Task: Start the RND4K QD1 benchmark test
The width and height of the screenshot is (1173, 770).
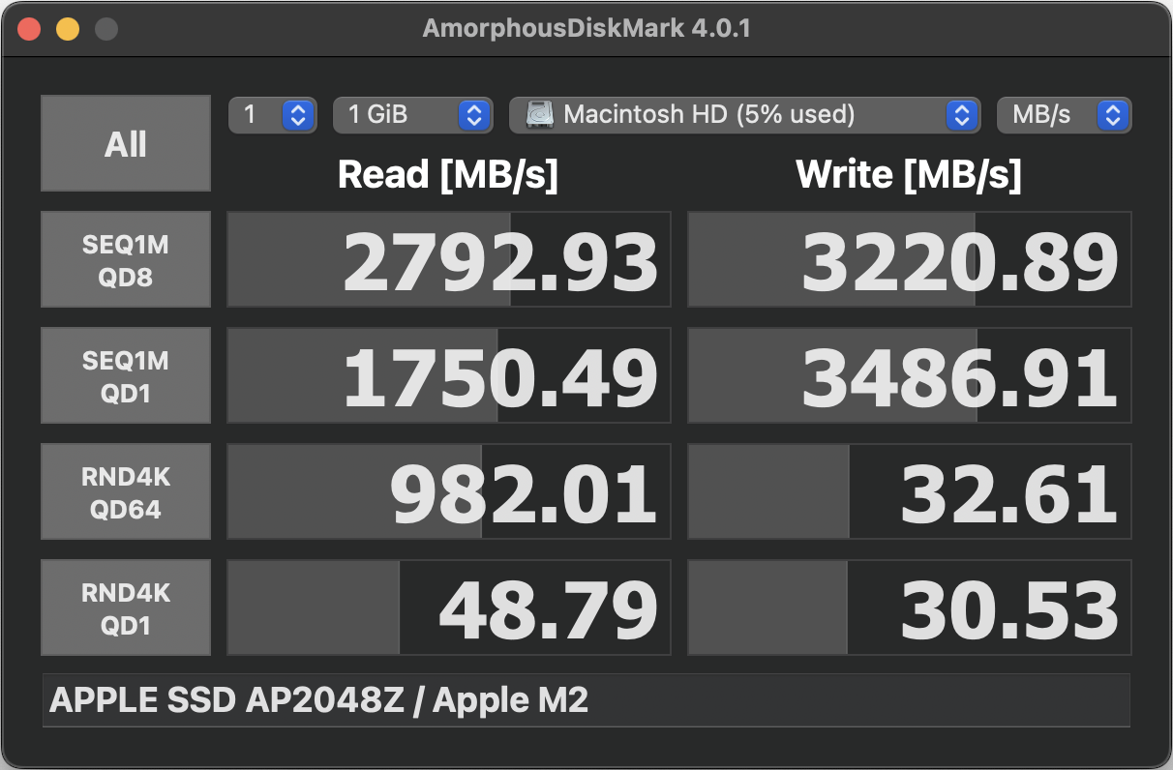Action: (125, 607)
